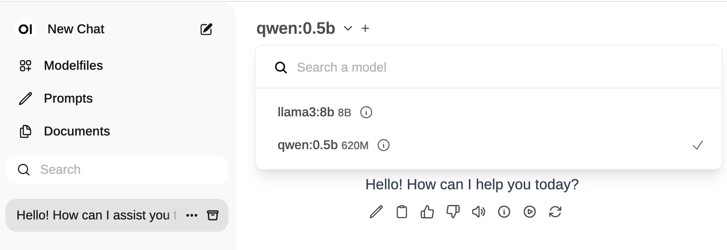Give thumbs up to the response

click(x=427, y=212)
